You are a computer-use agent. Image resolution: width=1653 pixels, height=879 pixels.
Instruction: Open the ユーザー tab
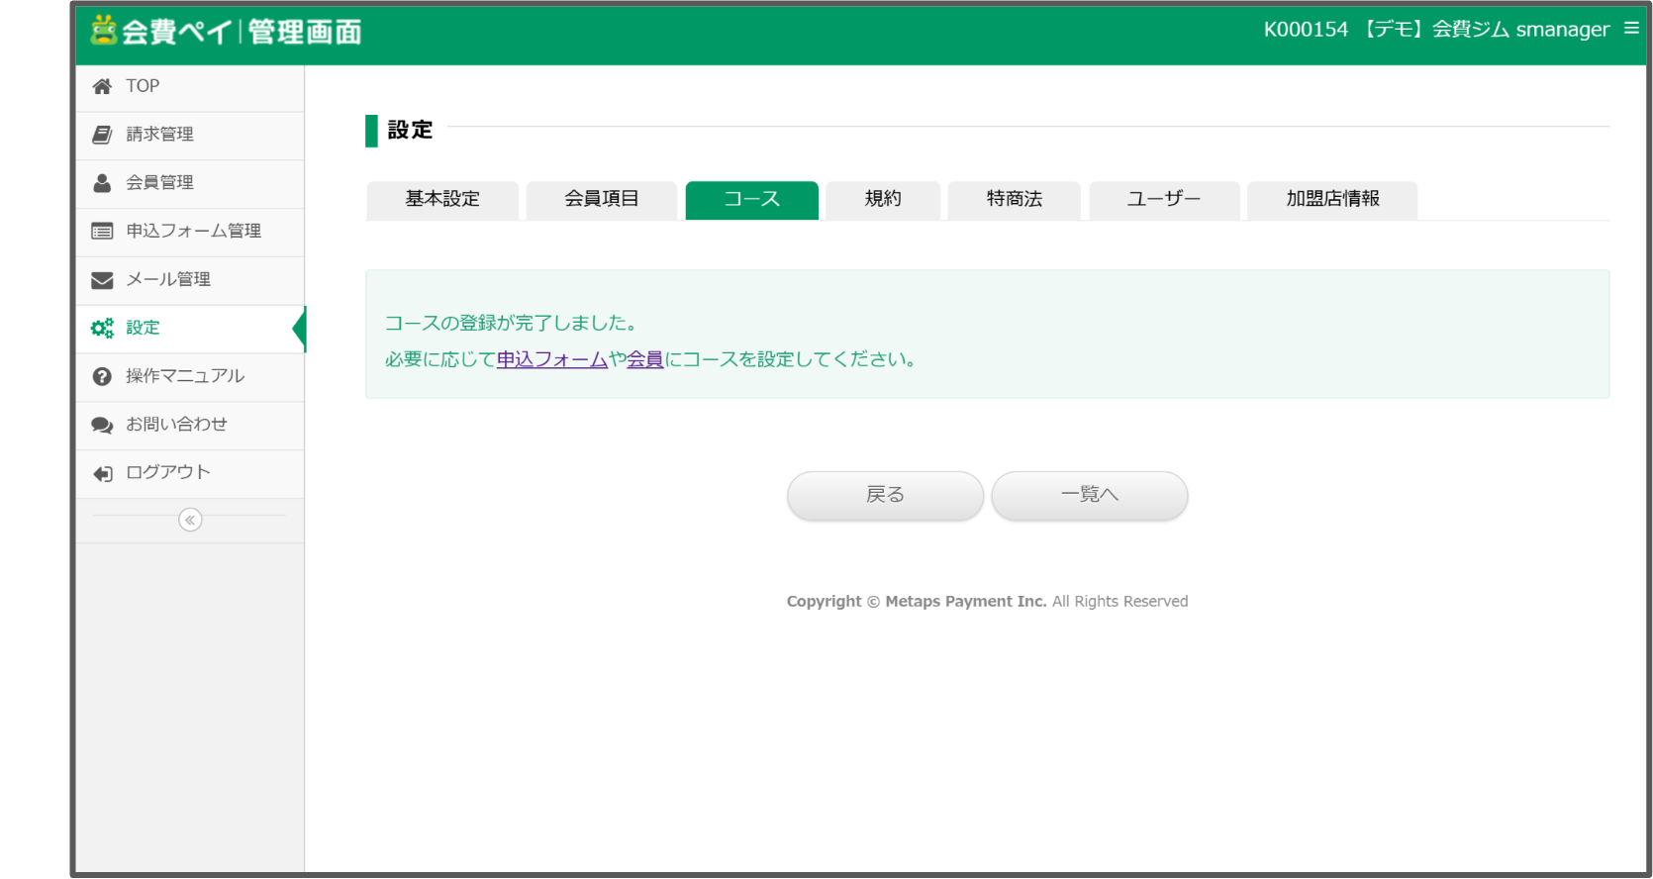point(1164,200)
